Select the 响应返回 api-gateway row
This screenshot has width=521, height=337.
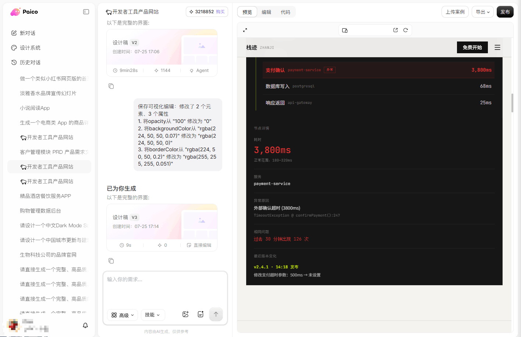(379, 103)
